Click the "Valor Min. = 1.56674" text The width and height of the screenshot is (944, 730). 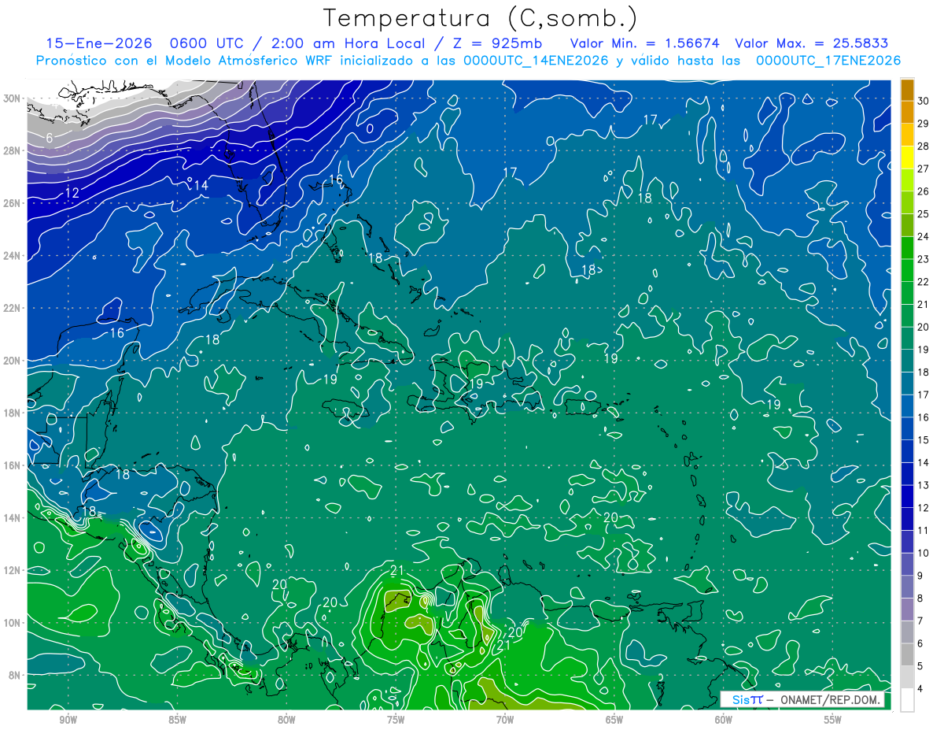click(645, 43)
